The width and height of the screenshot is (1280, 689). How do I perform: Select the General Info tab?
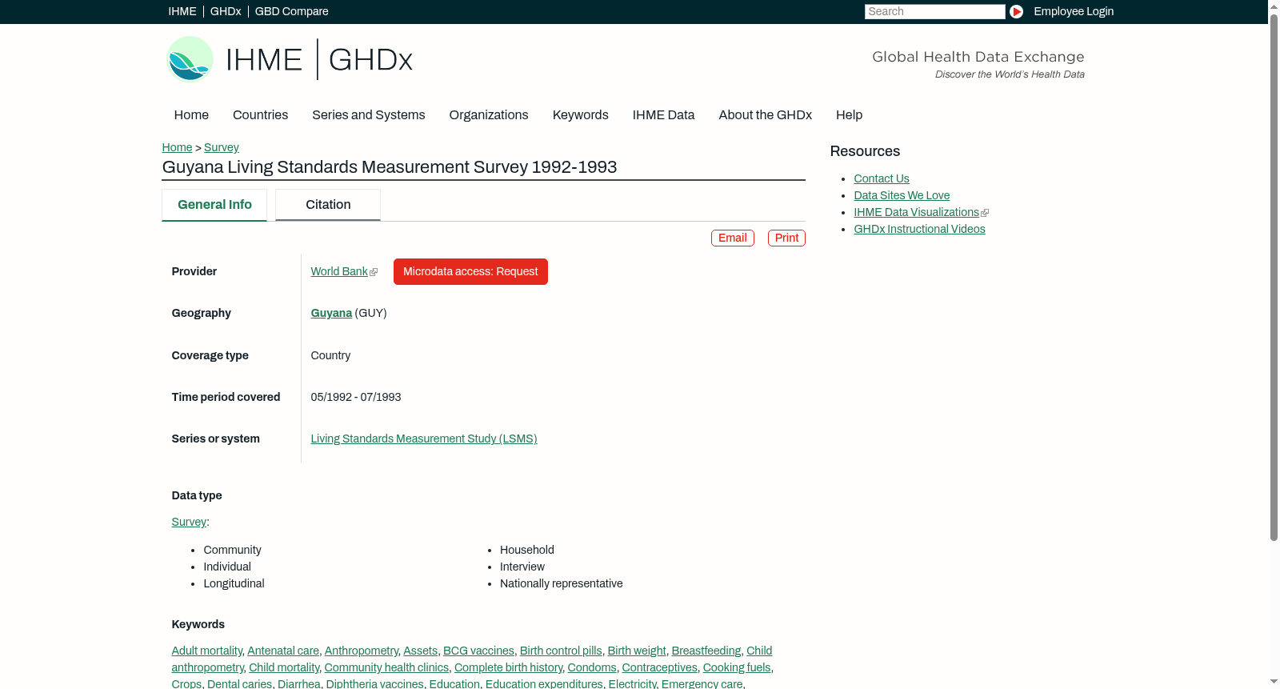[214, 205]
